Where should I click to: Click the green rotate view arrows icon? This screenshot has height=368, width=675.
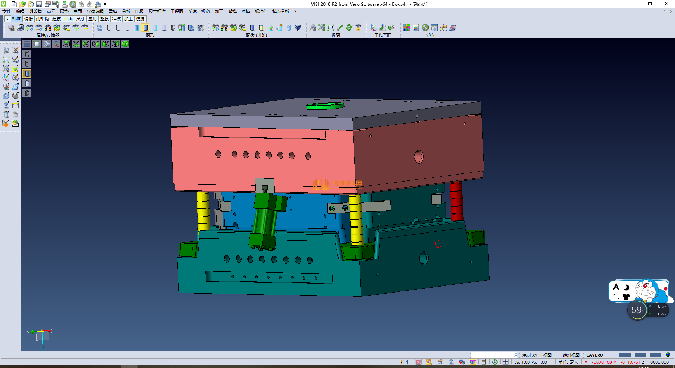[x=349, y=28]
